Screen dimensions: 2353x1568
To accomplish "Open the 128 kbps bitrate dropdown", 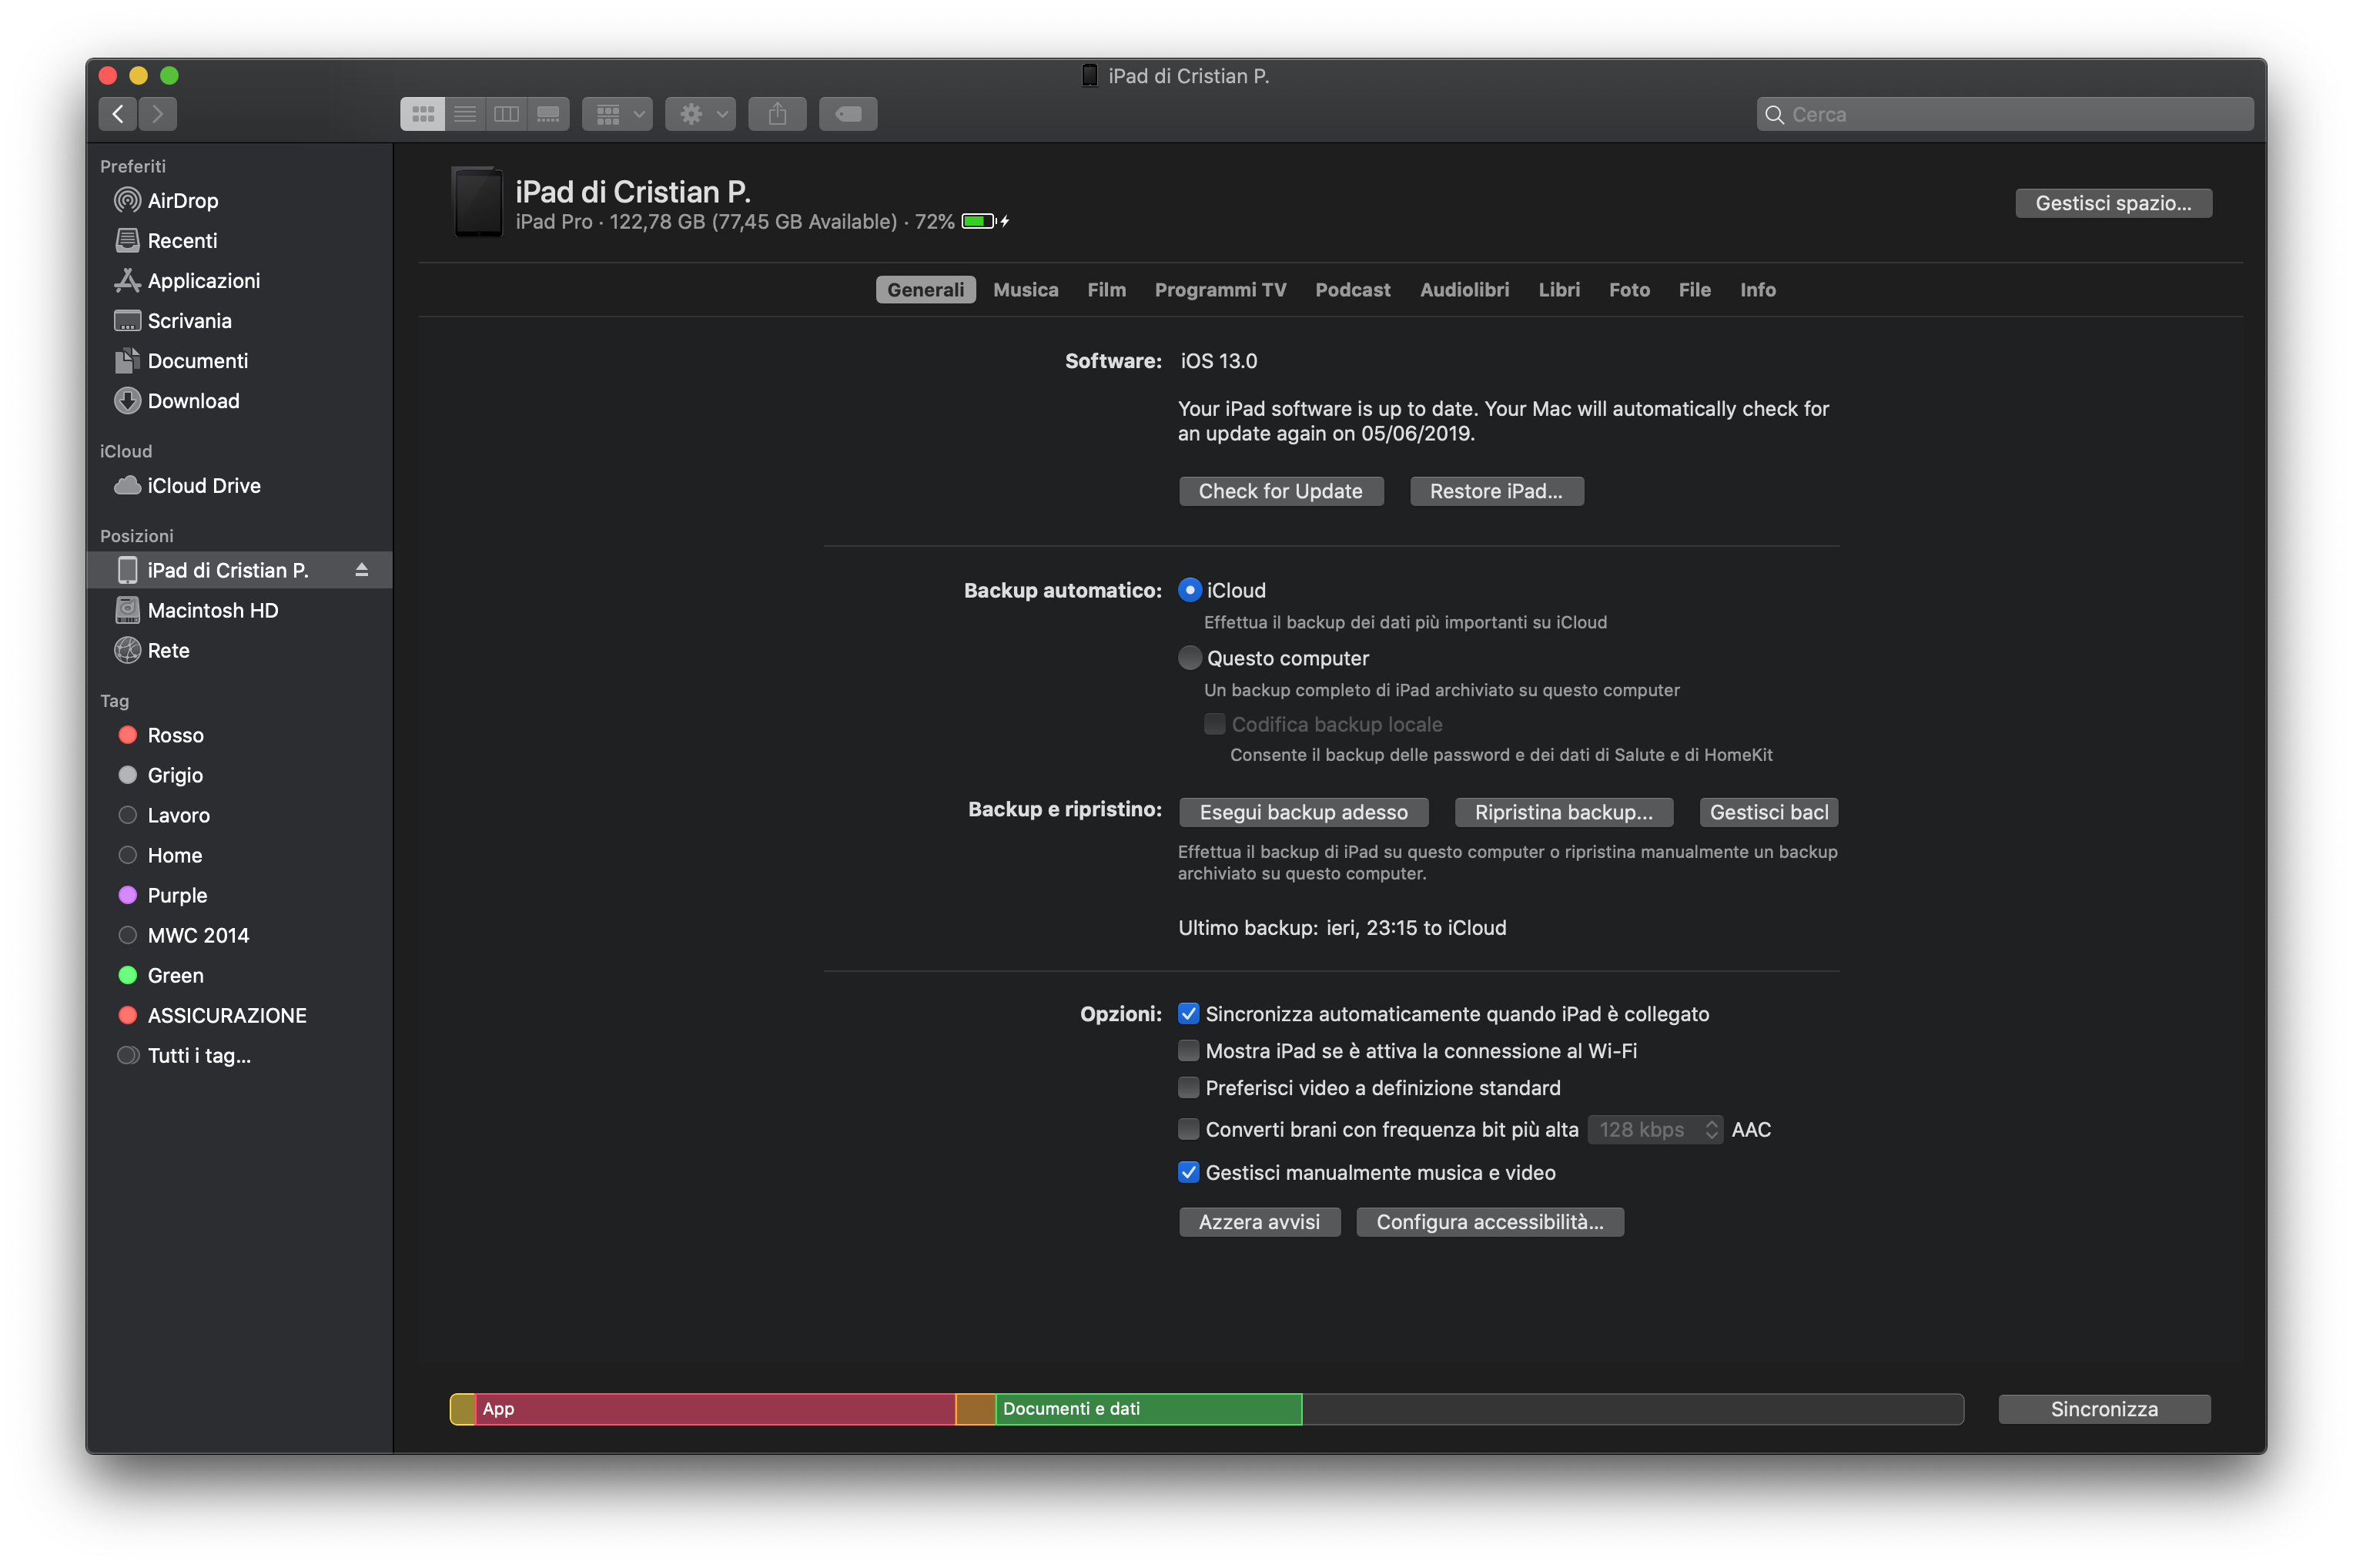I will tap(1655, 1130).
